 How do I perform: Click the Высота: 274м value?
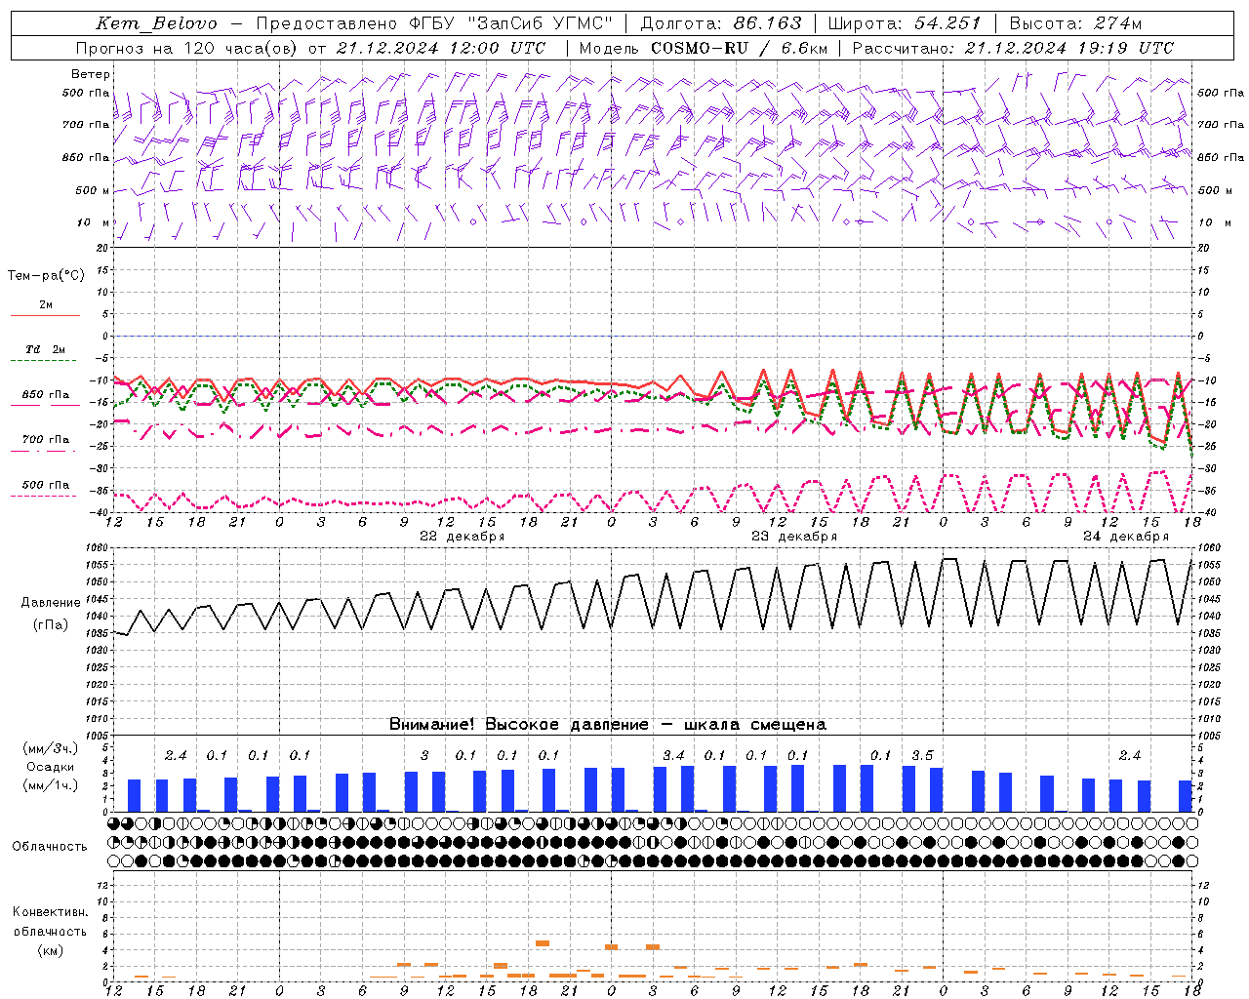tap(1075, 23)
